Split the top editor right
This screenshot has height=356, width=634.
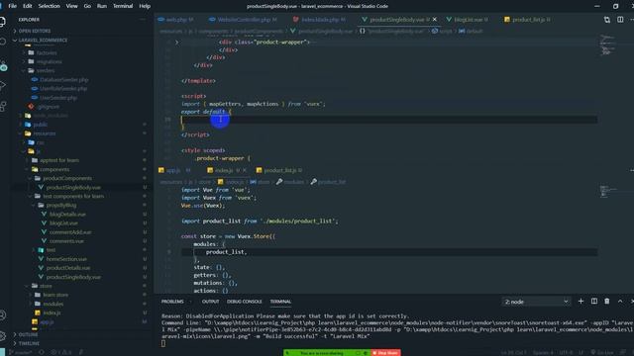(620, 20)
